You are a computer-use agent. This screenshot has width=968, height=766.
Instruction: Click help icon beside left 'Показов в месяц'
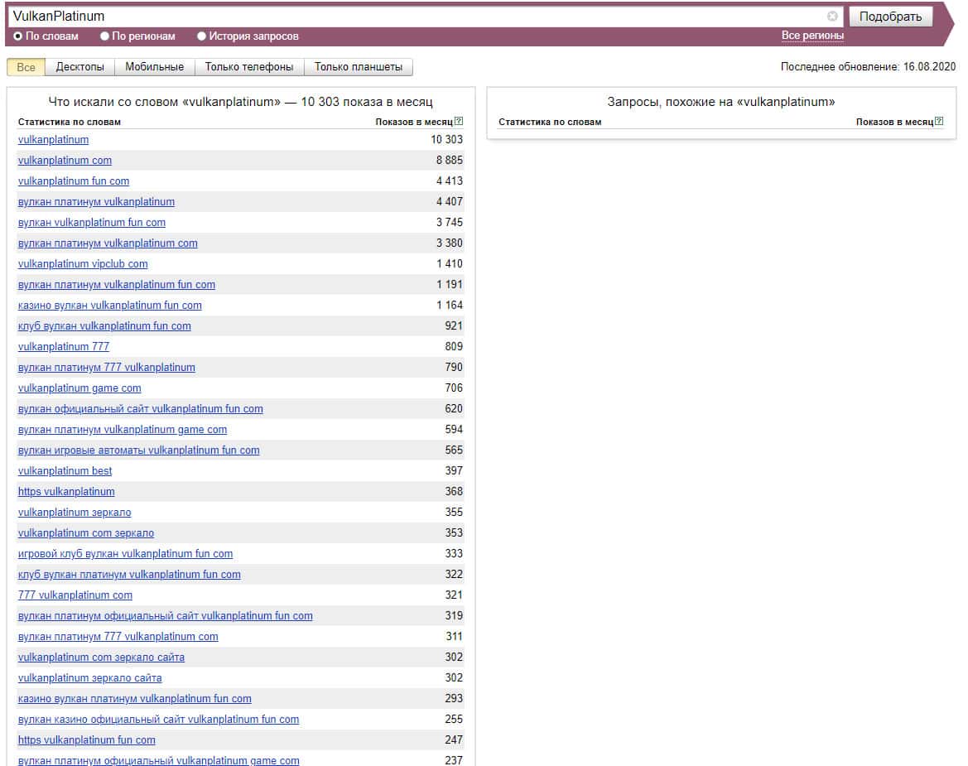[459, 122]
